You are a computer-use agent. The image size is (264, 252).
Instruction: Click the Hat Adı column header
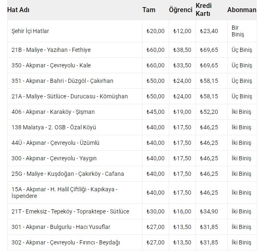click(x=18, y=10)
